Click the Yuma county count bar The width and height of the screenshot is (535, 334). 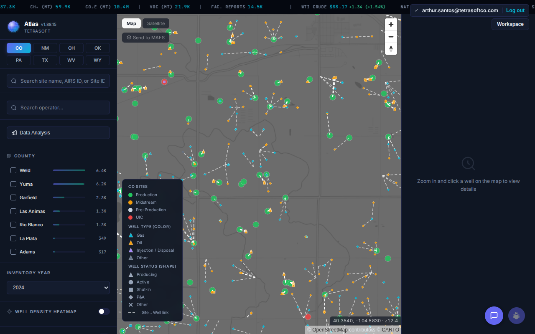pyautogui.click(x=69, y=184)
